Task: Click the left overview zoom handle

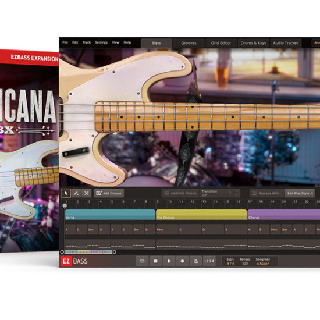Action: (x=62, y=252)
